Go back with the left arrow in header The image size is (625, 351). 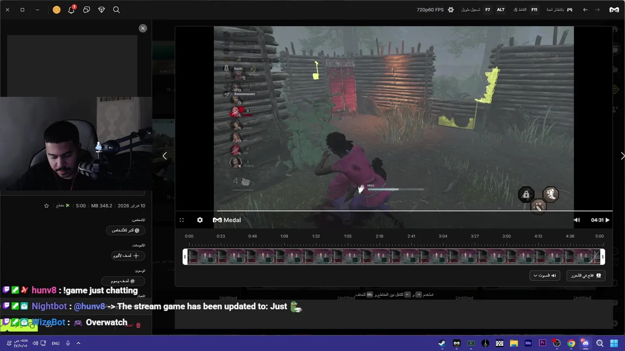click(x=585, y=10)
